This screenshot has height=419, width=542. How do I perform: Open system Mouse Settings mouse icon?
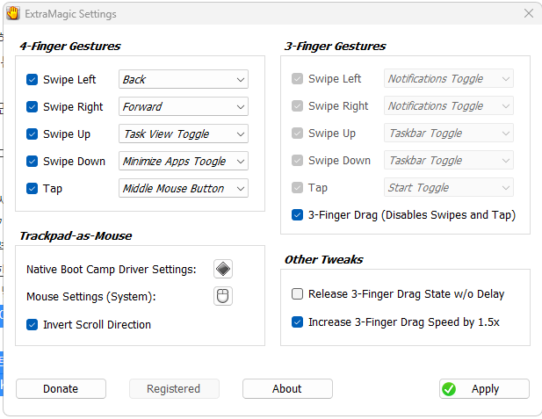pyautogui.click(x=223, y=296)
